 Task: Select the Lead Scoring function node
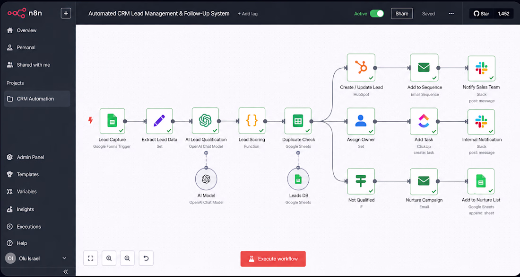click(x=251, y=121)
